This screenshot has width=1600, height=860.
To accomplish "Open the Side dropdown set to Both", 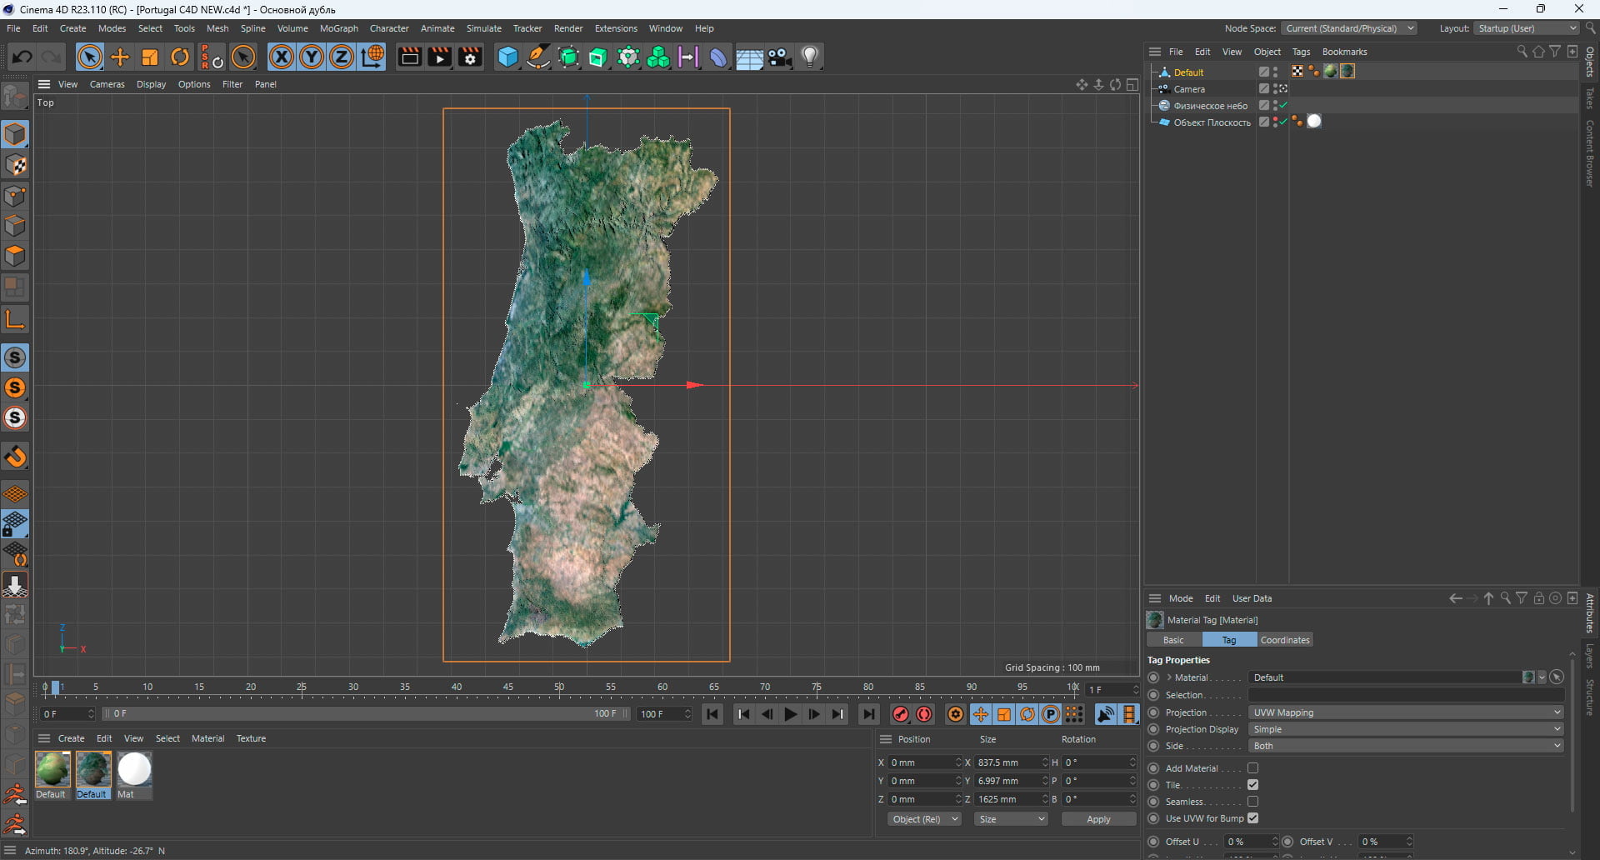I will [x=1406, y=746].
